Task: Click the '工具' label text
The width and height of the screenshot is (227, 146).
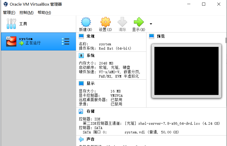Action: coord(23,24)
